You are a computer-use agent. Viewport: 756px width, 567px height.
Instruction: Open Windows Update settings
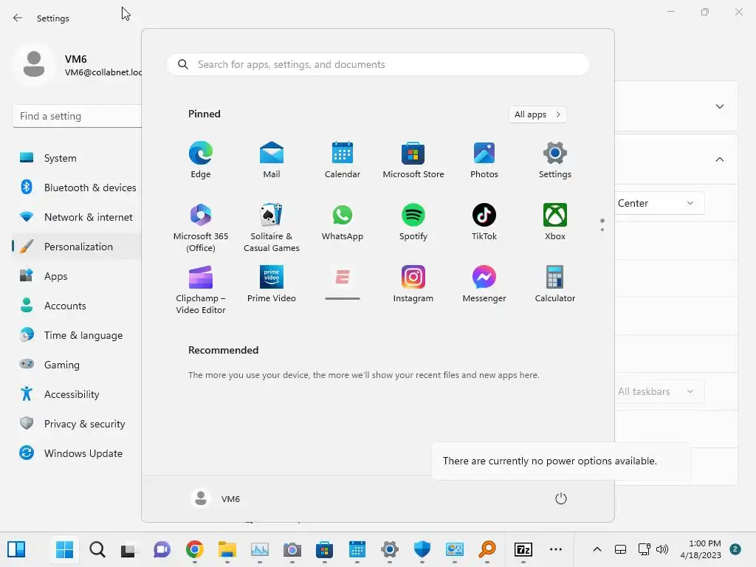tap(77, 453)
